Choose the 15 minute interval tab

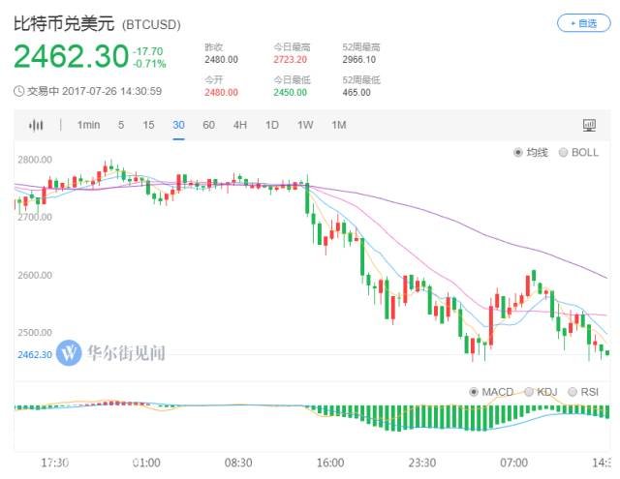tap(148, 125)
